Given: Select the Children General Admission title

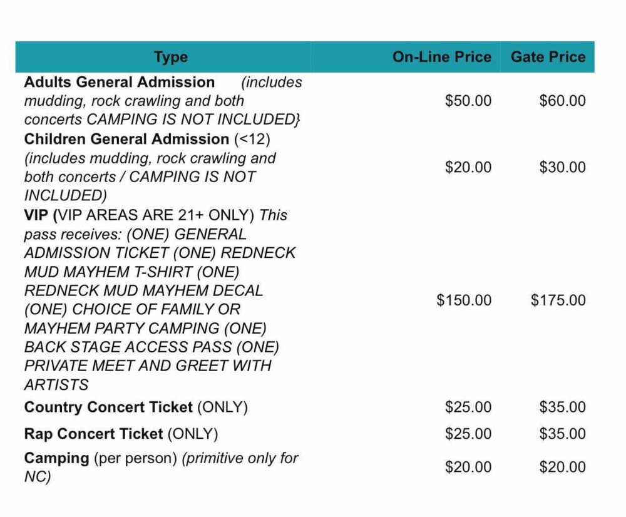Looking at the screenshot, I should click(x=126, y=139).
